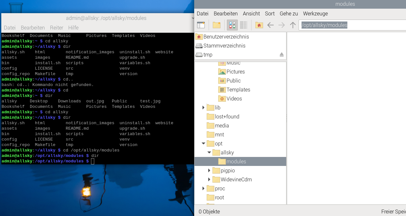The width and height of the screenshot is (406, 216).
Task: Select modules folder in tree
Action: click(240, 161)
